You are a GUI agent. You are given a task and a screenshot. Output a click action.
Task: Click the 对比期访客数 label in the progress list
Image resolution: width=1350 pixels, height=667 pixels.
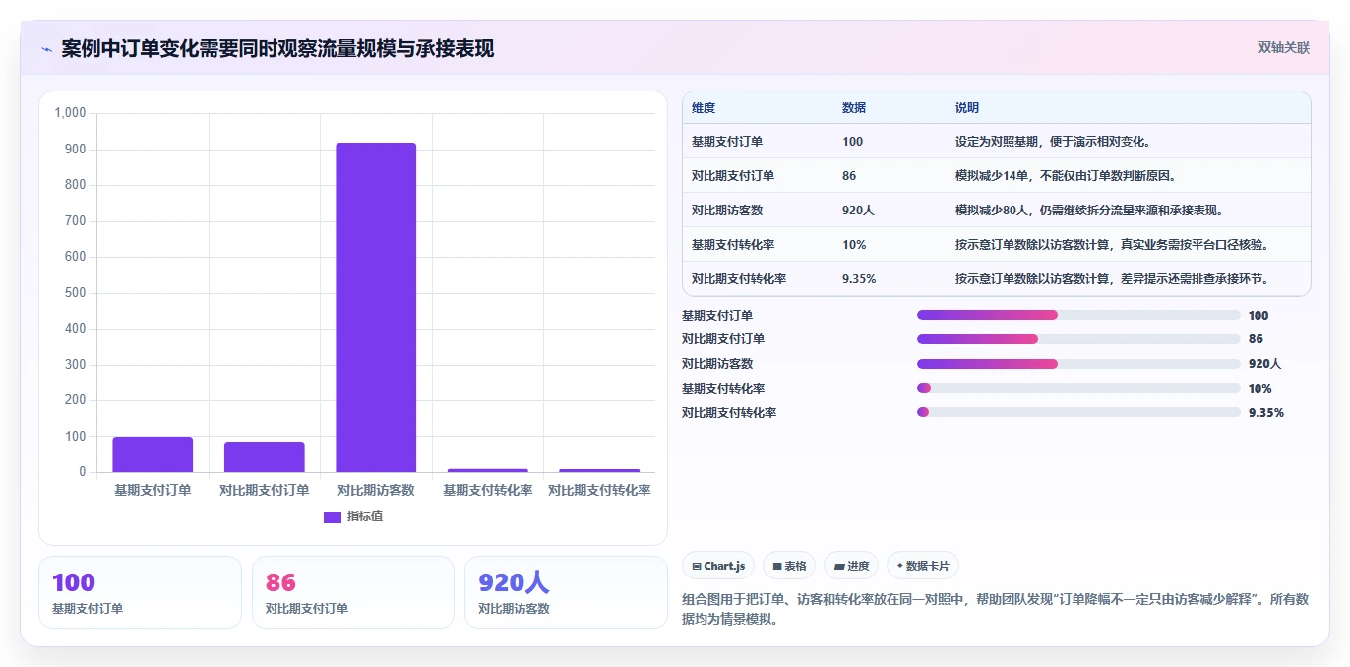[x=717, y=364]
